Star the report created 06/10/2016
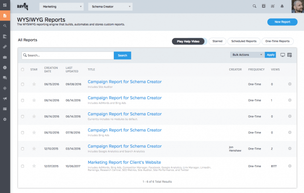The height and width of the screenshot is (193, 304). click(x=34, y=132)
